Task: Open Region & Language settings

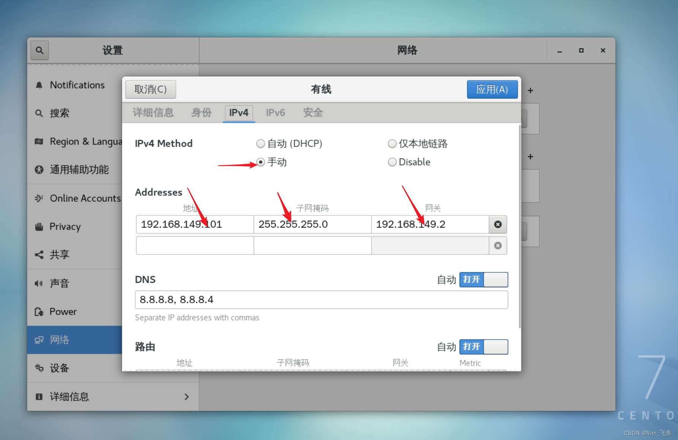Action: point(84,141)
